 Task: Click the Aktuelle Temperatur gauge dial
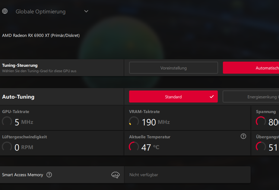(134, 147)
